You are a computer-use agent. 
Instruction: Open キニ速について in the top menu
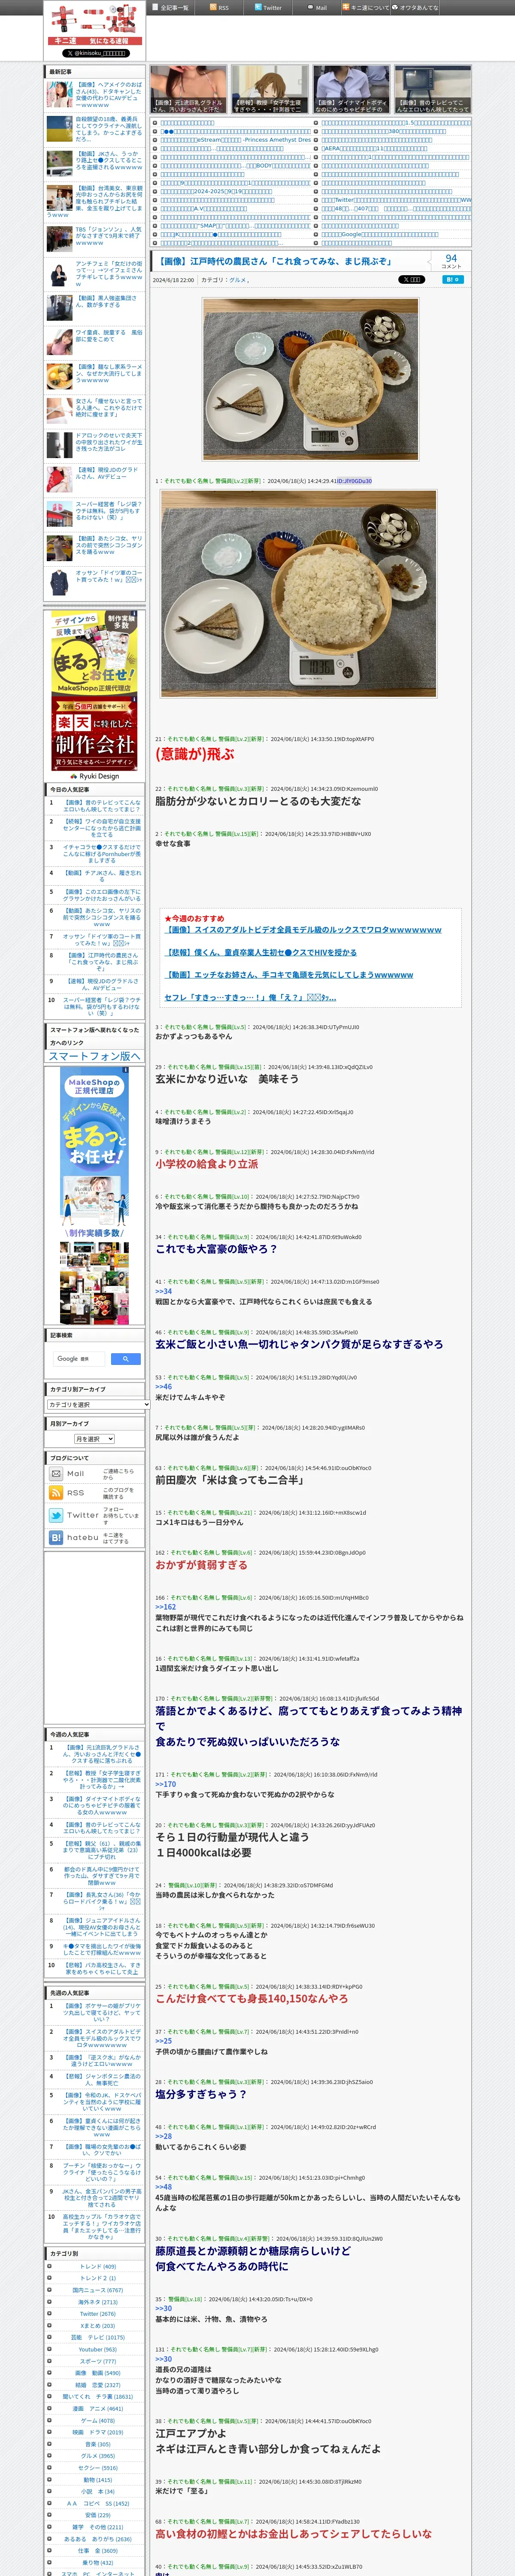370,8
